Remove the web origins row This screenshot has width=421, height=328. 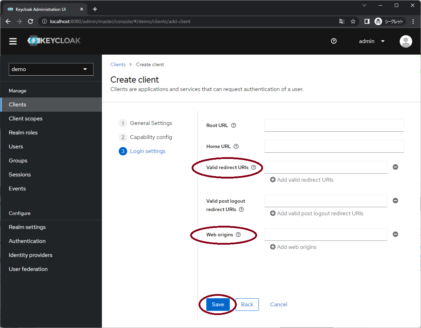coord(395,235)
